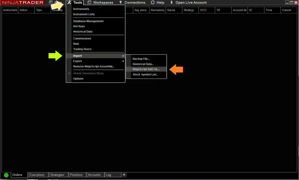The width and height of the screenshot is (299, 180).
Task: Switch to the Strategies tab
Action: [58, 175]
